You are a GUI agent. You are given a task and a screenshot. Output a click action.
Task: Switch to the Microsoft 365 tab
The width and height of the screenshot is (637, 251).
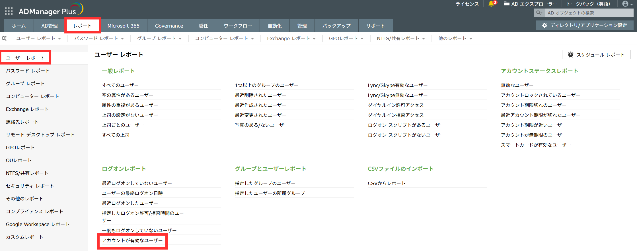123,26
